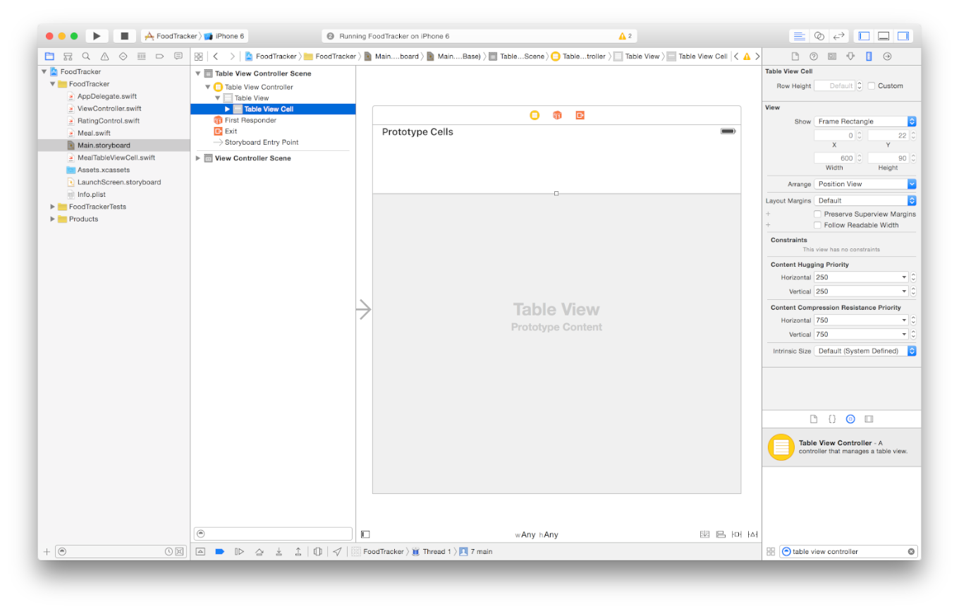Show the Project navigator
This screenshot has height=614, width=959.
point(49,56)
